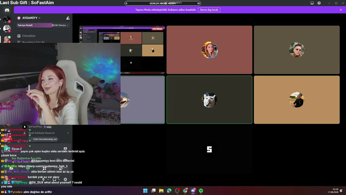Open Etkinlikler events
The height and width of the screenshot is (195, 346).
click(x=26, y=36)
